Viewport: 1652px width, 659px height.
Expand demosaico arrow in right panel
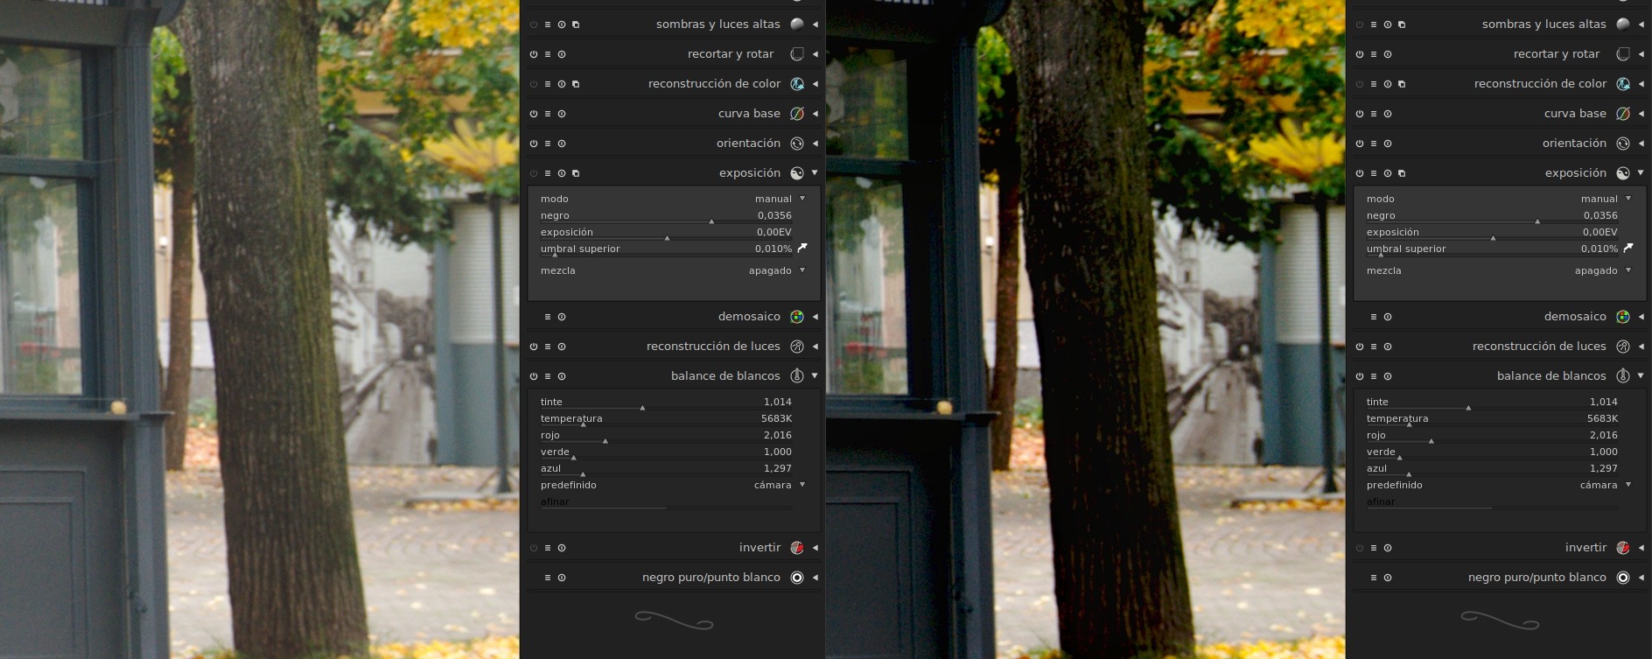coord(1641,317)
